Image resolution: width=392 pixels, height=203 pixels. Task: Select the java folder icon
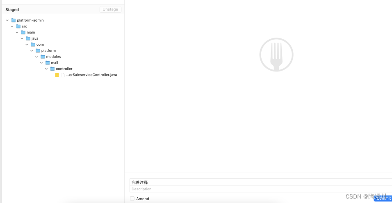pyautogui.click(x=28, y=38)
